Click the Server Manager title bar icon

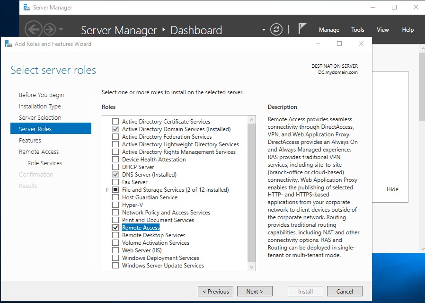click(x=27, y=7)
